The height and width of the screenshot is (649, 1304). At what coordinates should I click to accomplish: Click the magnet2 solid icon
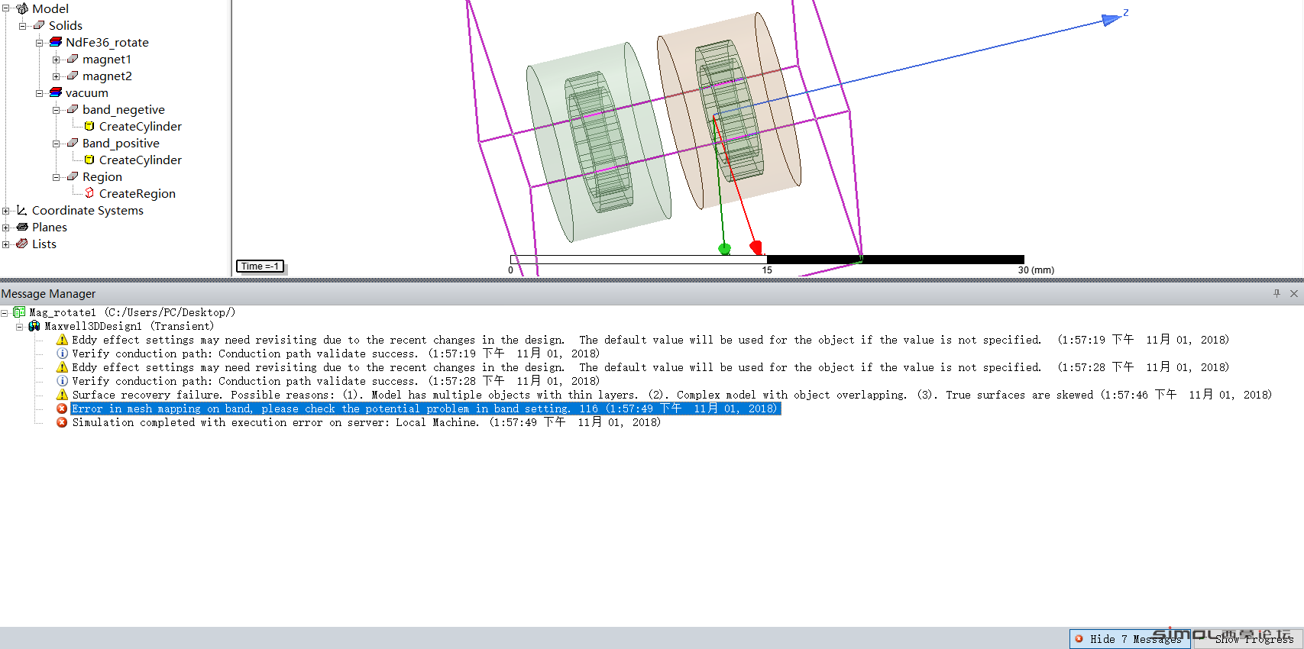tap(73, 76)
